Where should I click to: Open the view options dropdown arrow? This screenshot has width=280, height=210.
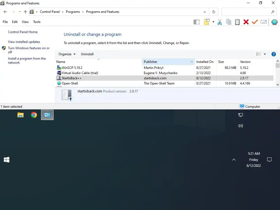[265, 54]
